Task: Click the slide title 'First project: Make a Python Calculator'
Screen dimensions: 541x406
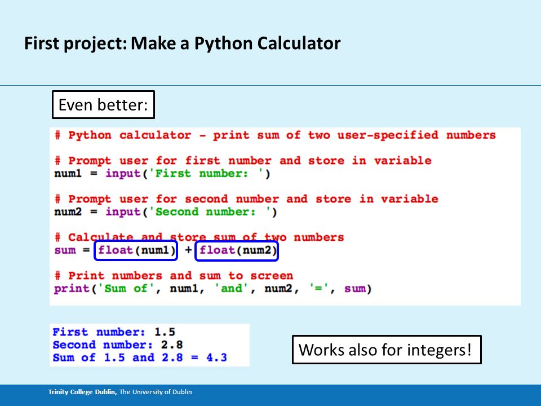Action: click(182, 44)
